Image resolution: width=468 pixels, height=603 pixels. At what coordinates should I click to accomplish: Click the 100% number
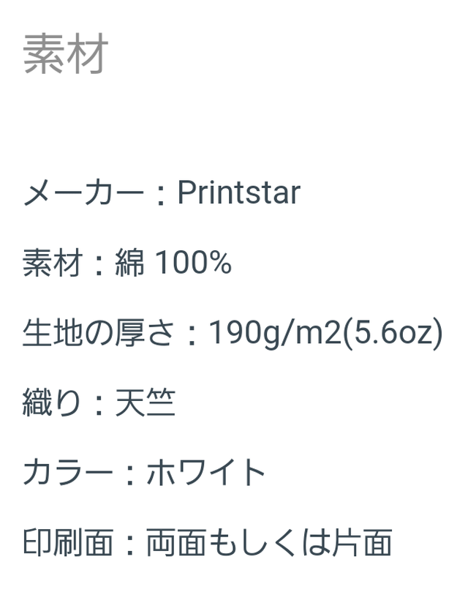[193, 263]
